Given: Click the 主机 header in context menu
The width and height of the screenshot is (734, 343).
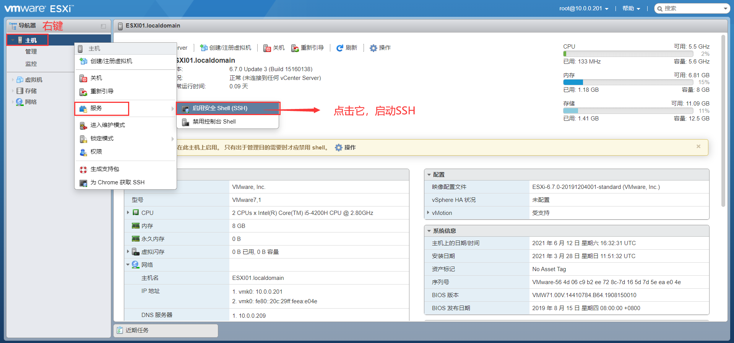Looking at the screenshot, I should pyautogui.click(x=125, y=49).
